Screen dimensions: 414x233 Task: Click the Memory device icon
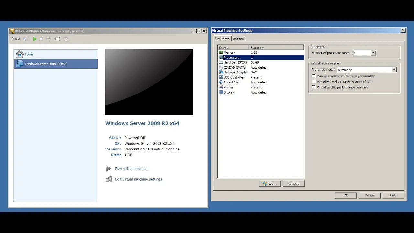221,52
